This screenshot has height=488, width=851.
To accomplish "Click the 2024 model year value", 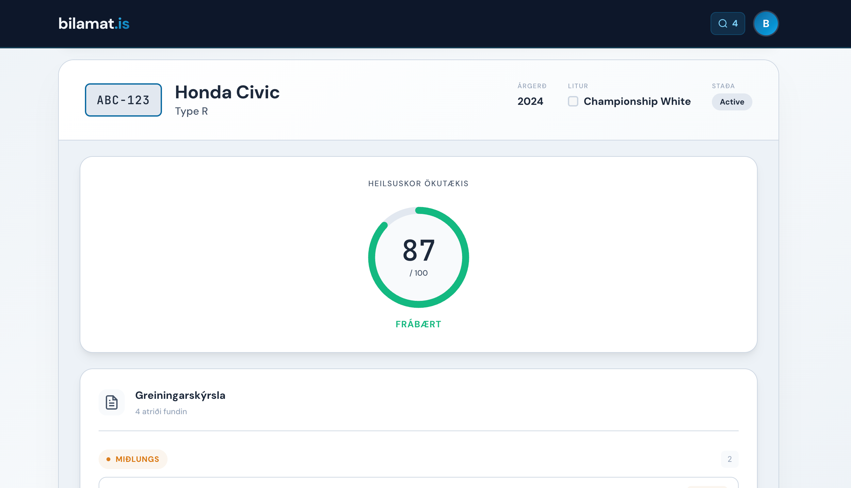I will coord(530,101).
